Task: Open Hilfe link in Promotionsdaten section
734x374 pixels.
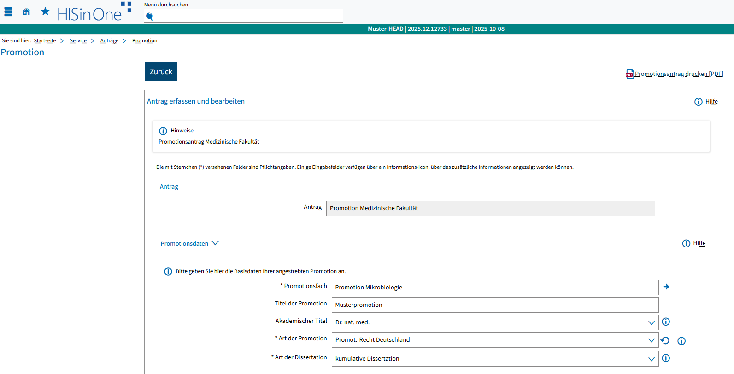Action: [x=699, y=243]
